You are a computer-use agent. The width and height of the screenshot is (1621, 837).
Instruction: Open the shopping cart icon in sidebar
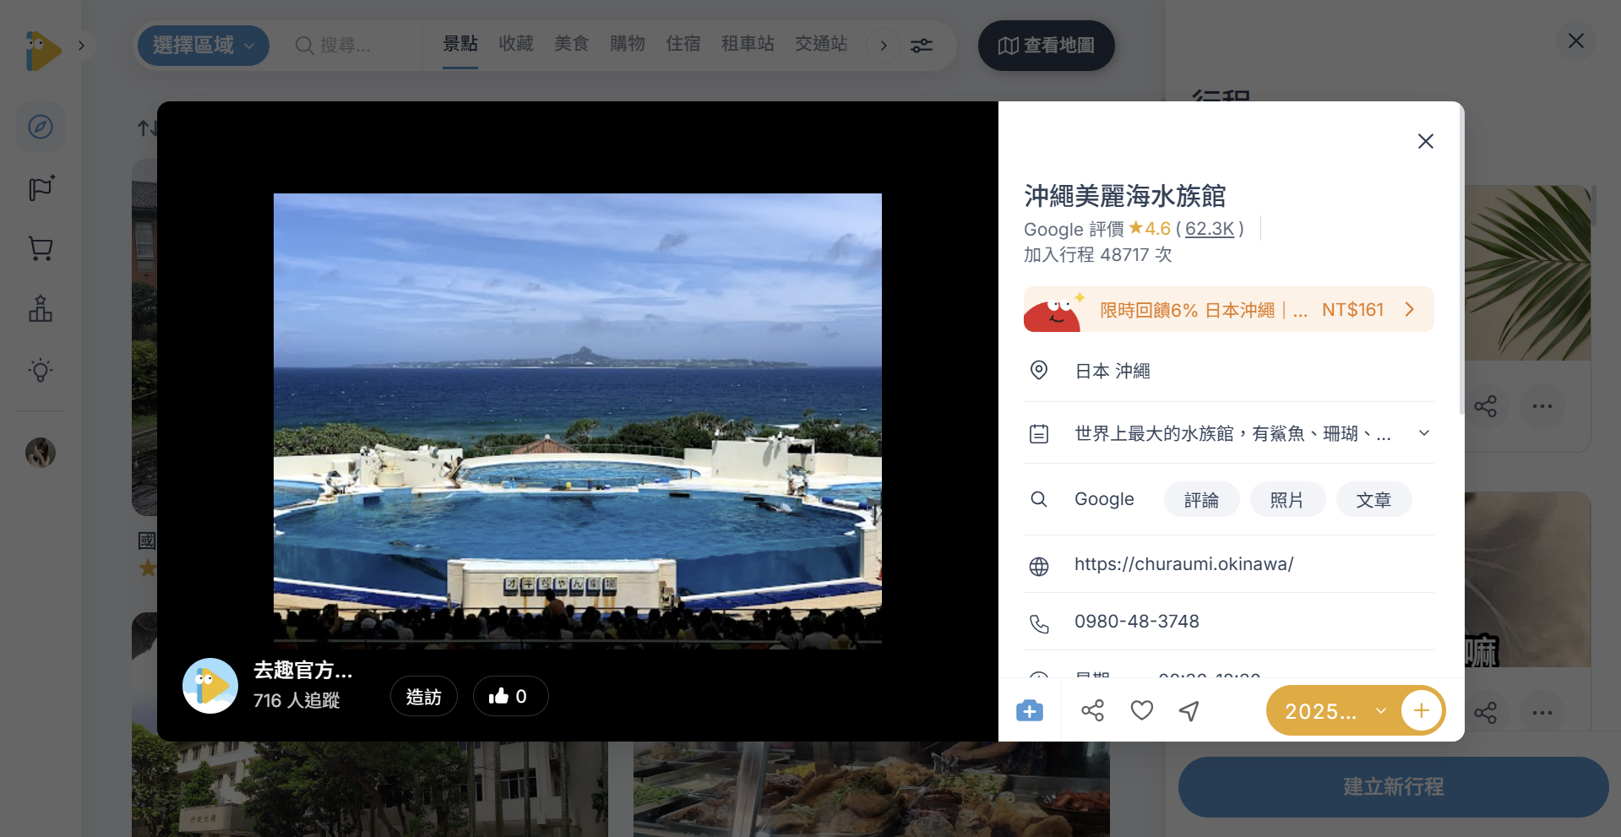pyautogui.click(x=41, y=248)
